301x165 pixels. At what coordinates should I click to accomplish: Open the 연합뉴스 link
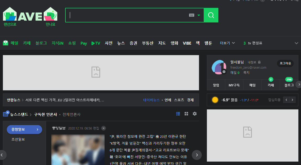[14, 100]
